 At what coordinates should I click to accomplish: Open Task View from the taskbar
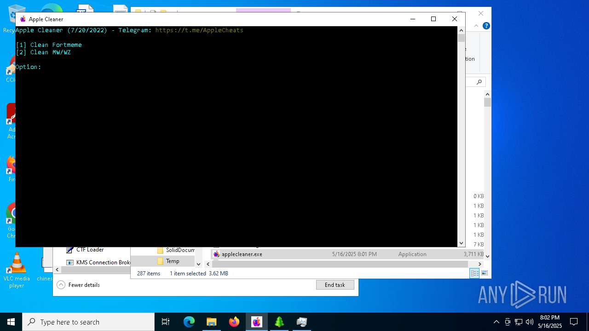[x=166, y=322]
